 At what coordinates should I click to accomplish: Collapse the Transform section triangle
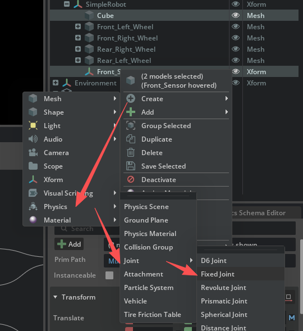(55, 297)
